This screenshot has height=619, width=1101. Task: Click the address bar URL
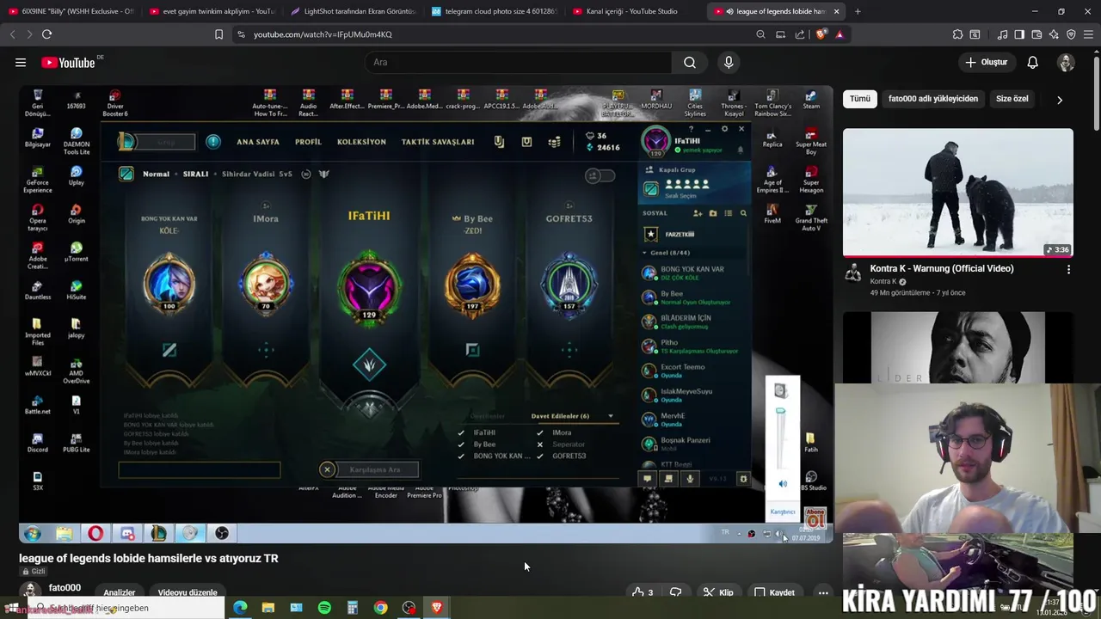point(323,34)
